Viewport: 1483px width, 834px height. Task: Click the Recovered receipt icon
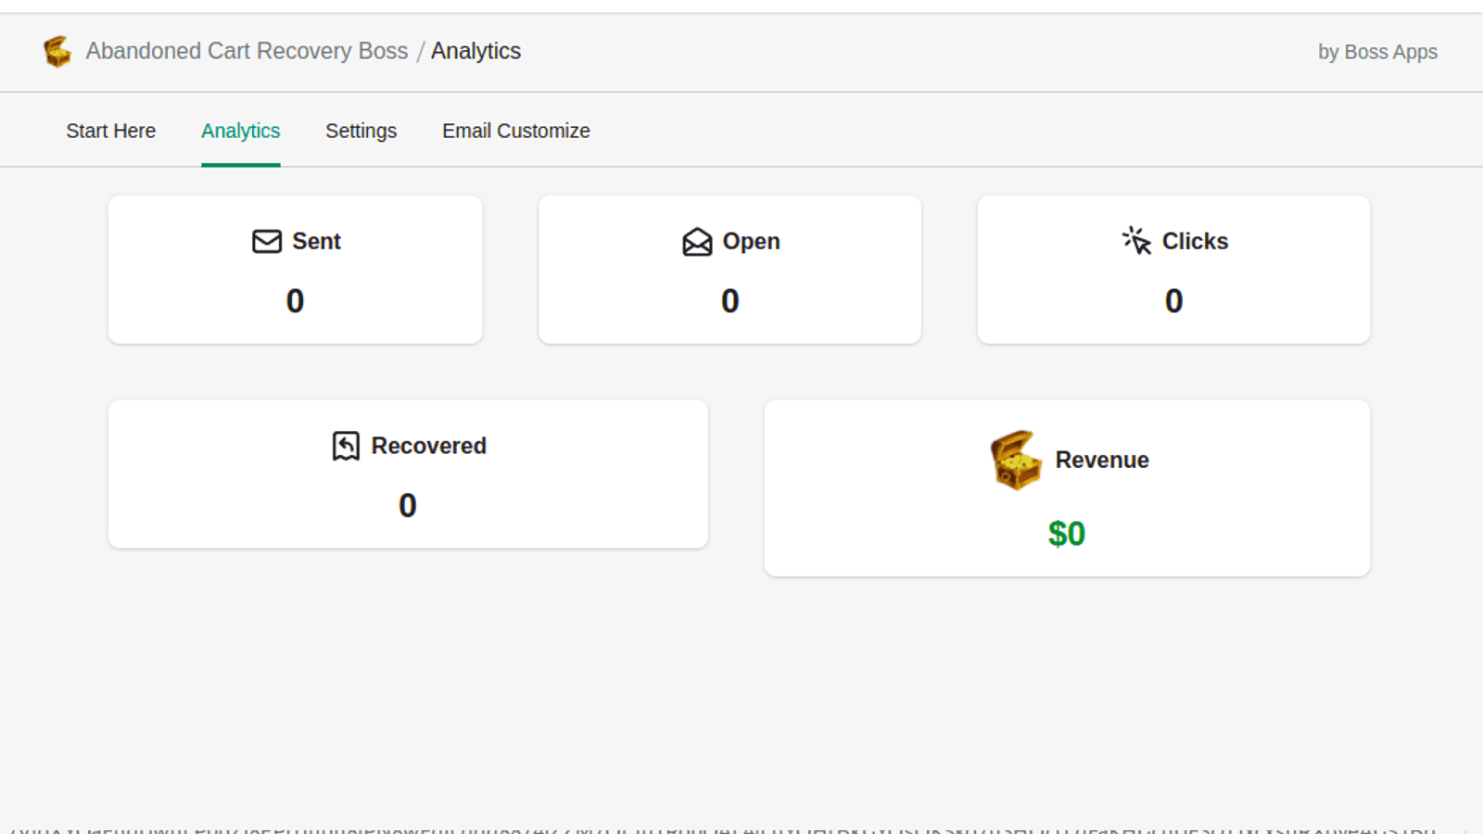346,446
